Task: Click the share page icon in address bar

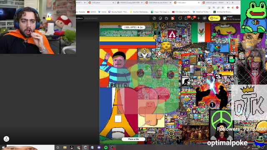Action: click(218, 7)
